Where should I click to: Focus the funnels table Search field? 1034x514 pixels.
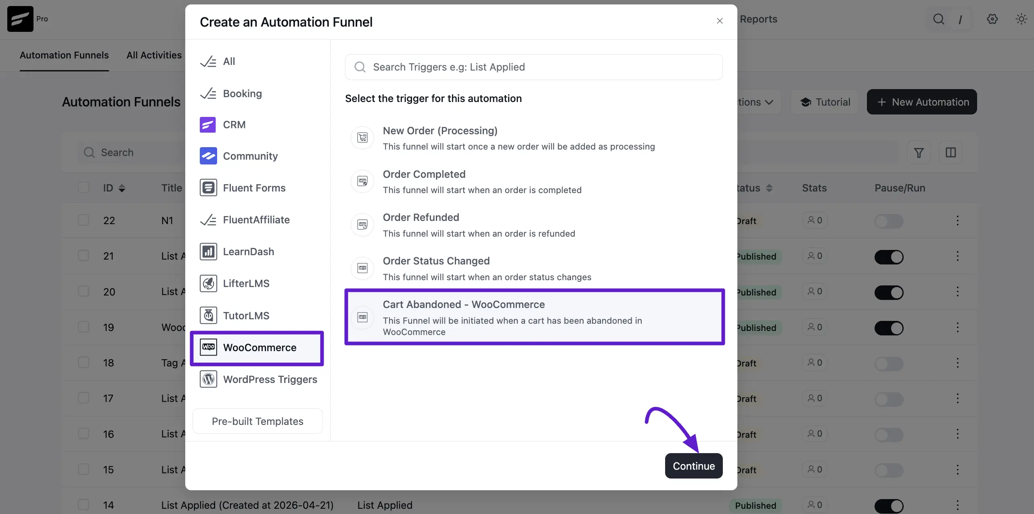tap(131, 152)
